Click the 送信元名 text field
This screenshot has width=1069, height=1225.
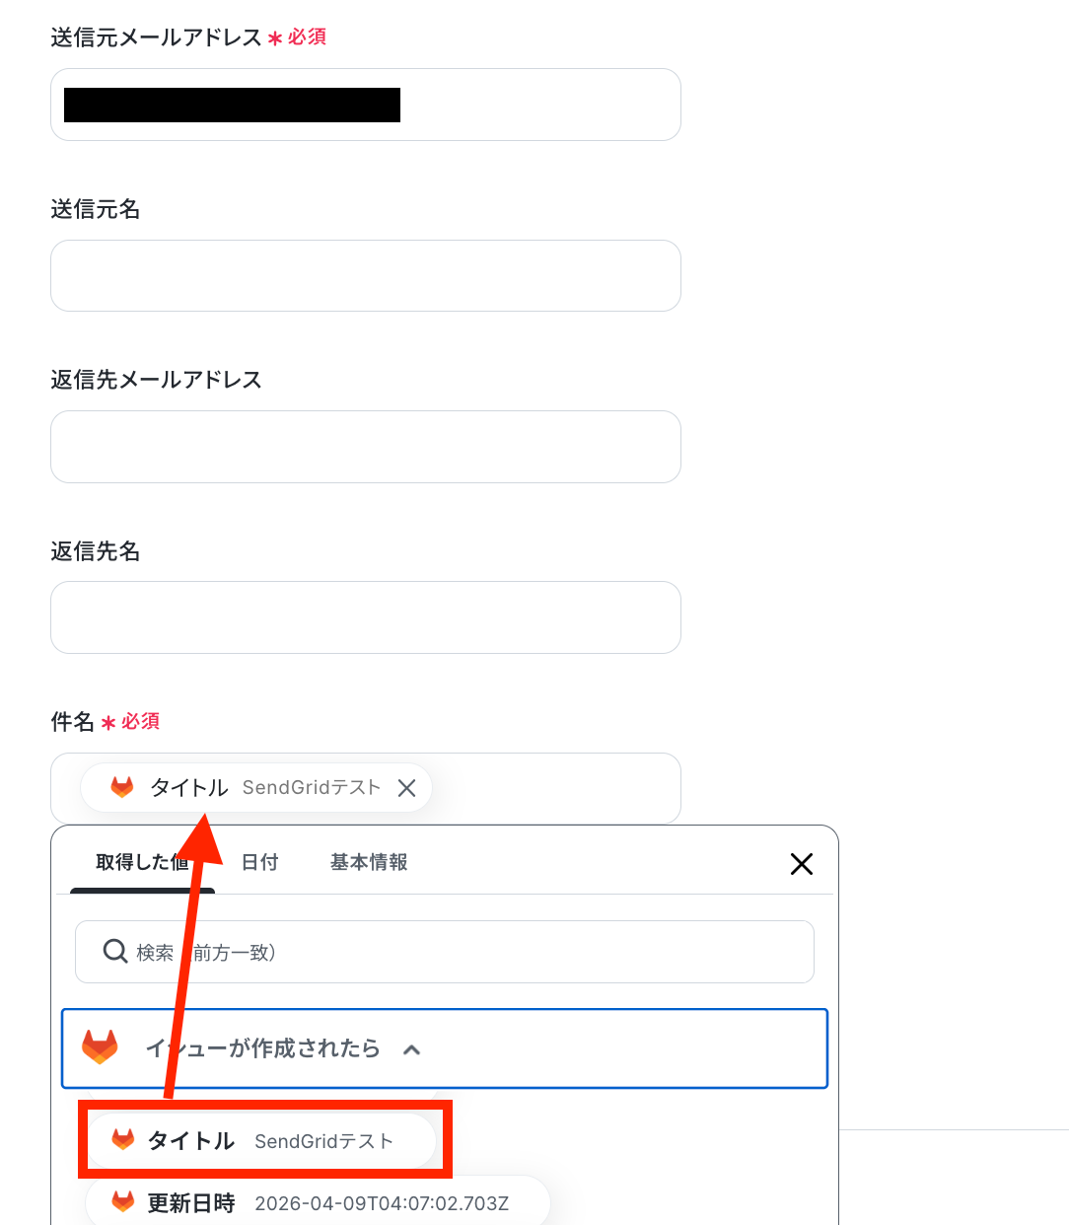click(366, 276)
